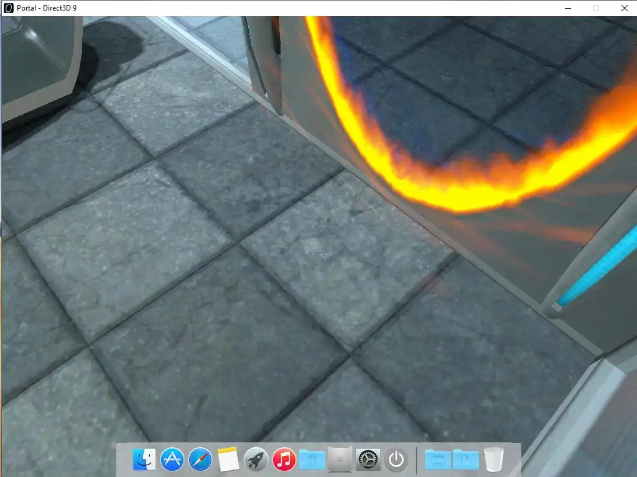Click the "Portal - Direct3D 9" title text
637x477 pixels.
[47, 7]
